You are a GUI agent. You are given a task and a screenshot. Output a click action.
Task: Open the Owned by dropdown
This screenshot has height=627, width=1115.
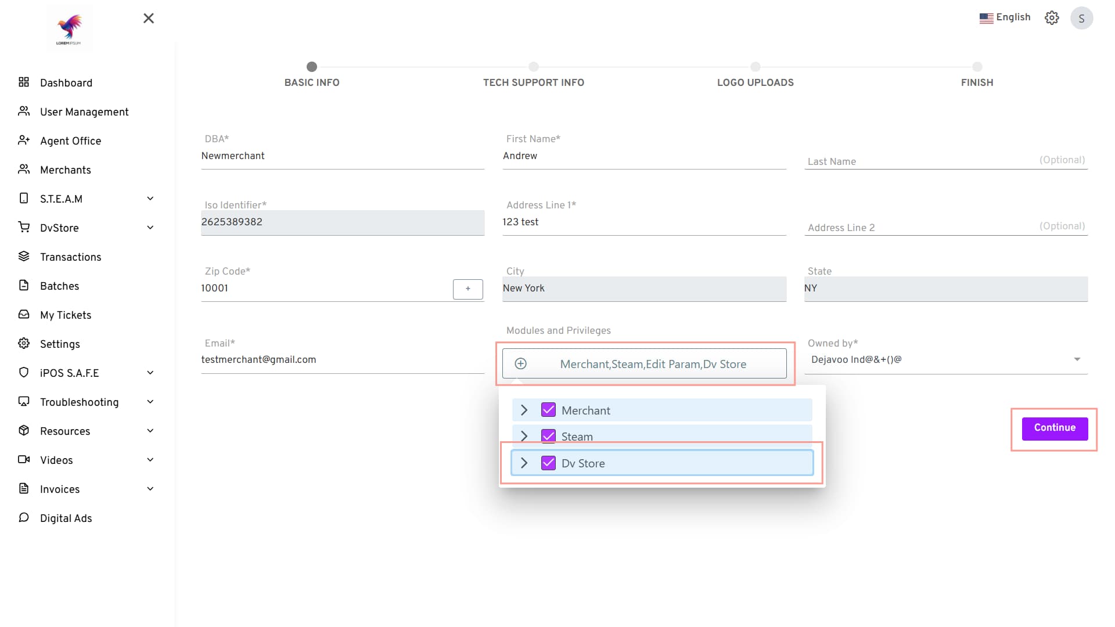tap(946, 359)
